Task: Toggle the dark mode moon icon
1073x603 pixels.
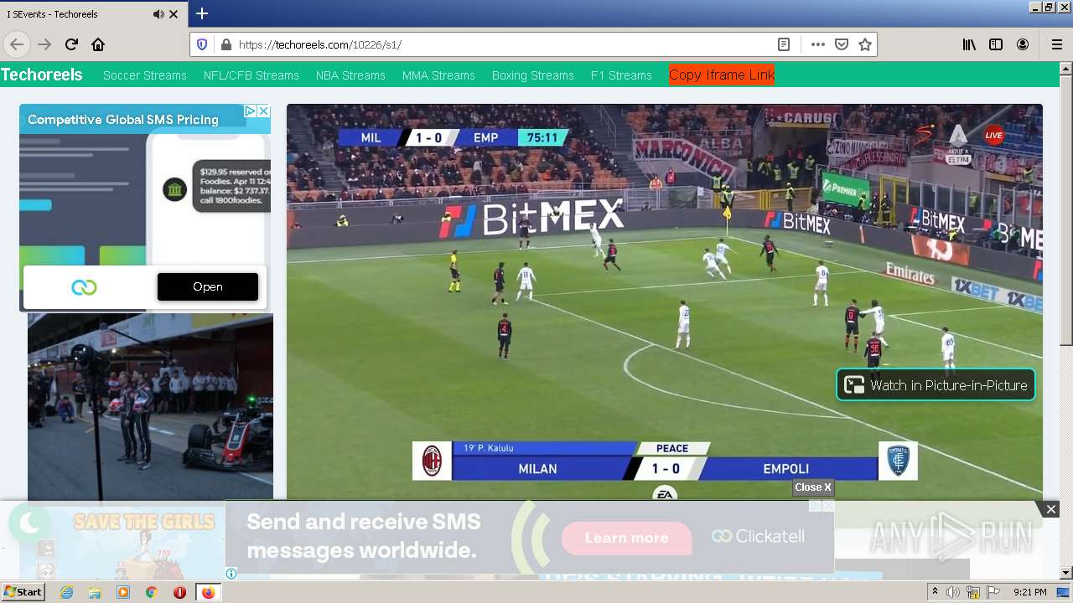Action: [x=29, y=523]
